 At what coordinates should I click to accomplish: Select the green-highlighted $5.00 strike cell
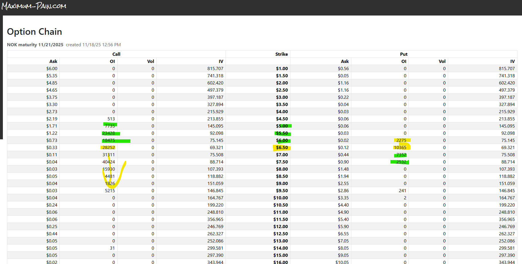click(x=282, y=126)
